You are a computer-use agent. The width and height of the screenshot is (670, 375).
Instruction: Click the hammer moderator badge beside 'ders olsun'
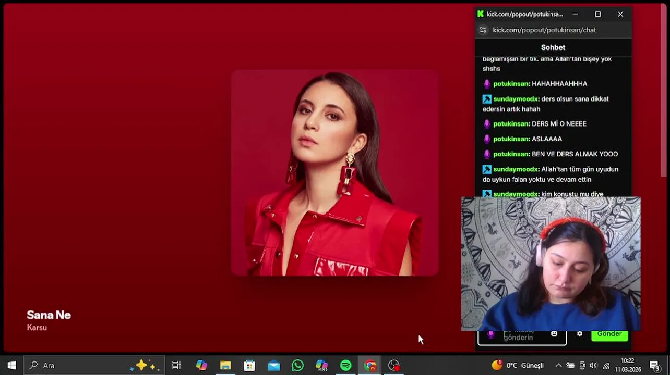pyautogui.click(x=487, y=98)
